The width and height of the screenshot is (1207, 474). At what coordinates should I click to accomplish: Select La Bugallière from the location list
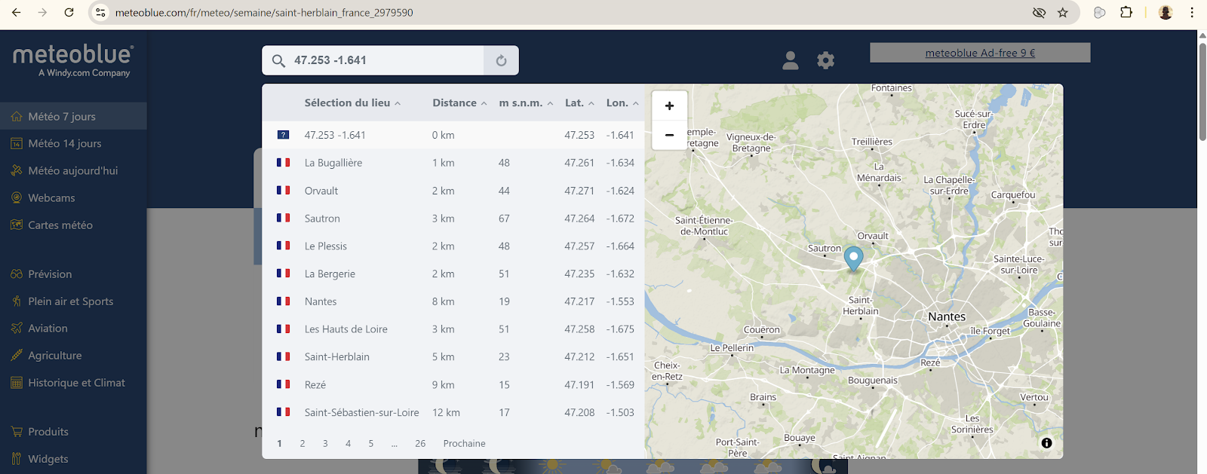pos(453,163)
